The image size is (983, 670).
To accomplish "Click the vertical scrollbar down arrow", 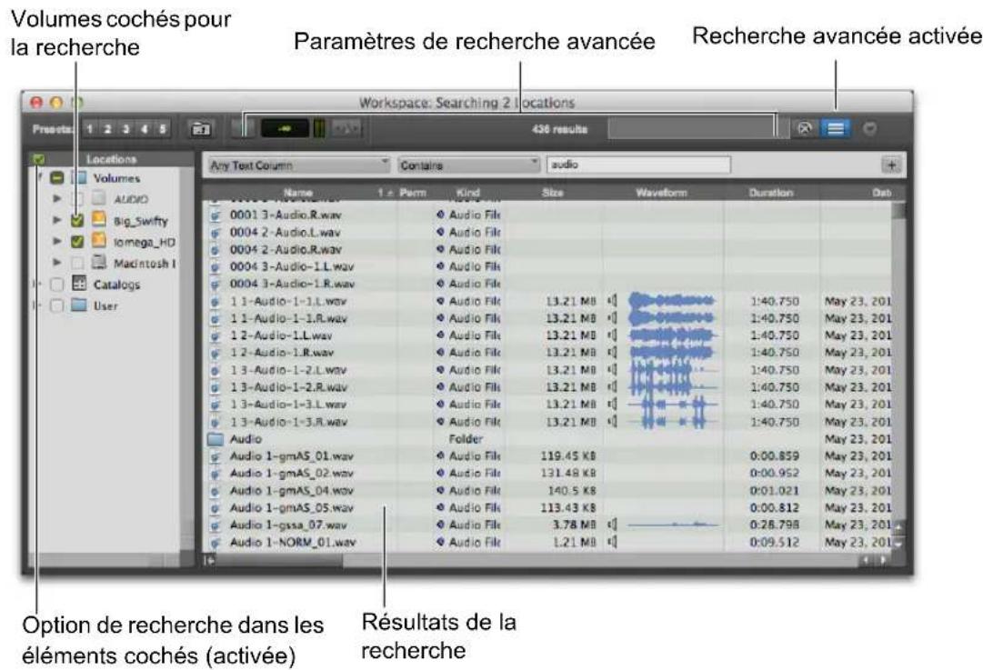I will click(x=899, y=544).
